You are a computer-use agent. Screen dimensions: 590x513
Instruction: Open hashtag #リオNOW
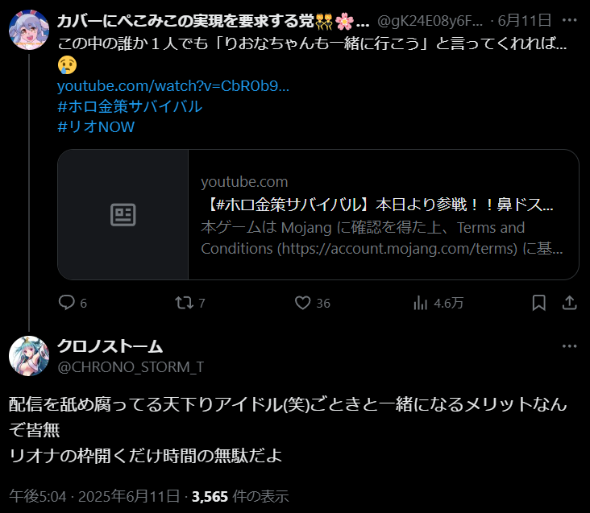click(x=96, y=126)
